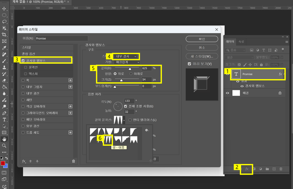Enable 텍스처 checkbox
Viewport: 293px width, 189px height.
point(26,74)
